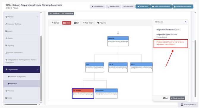Click Send communication
Image resolution: width=199 pixels, height=108 pixels.
[x=161, y=7]
